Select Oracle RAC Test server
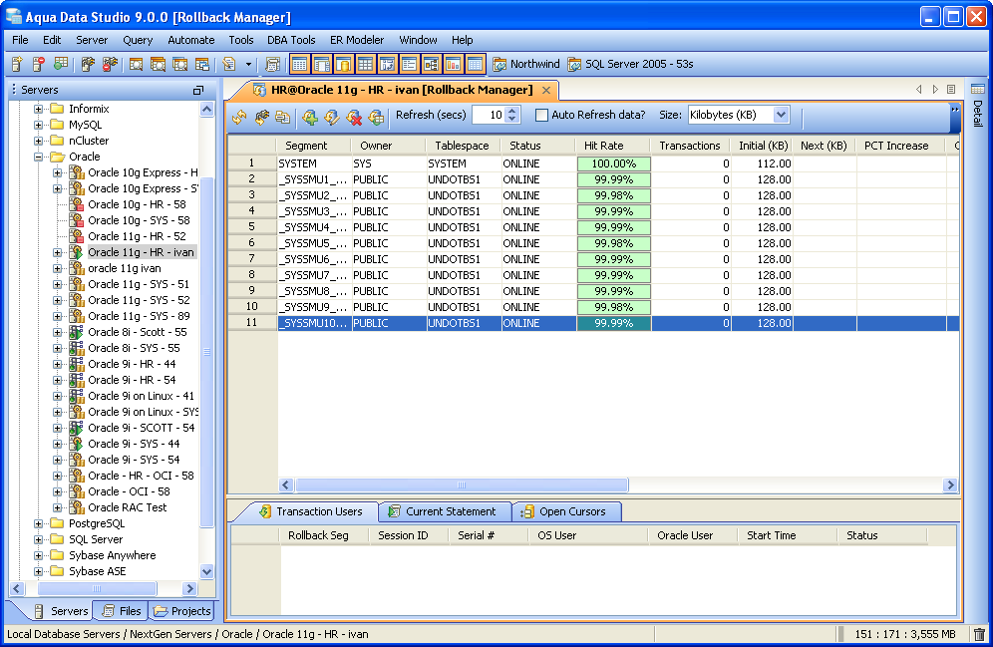 click(x=128, y=507)
